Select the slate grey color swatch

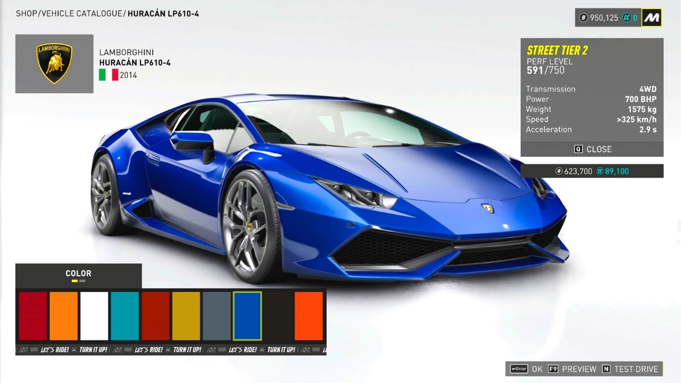217,316
